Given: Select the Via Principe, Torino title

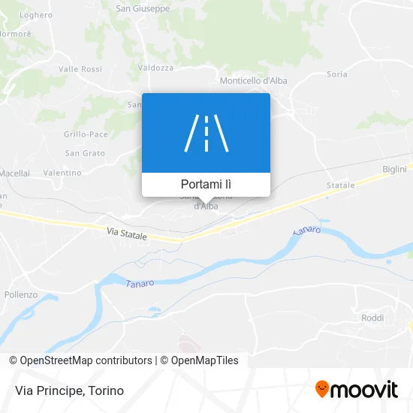Looking at the screenshot, I should (x=70, y=390).
